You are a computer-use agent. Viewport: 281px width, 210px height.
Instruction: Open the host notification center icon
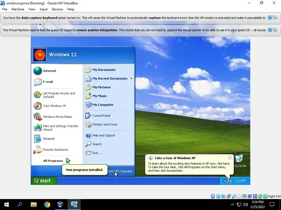pyautogui.click(x=272, y=205)
